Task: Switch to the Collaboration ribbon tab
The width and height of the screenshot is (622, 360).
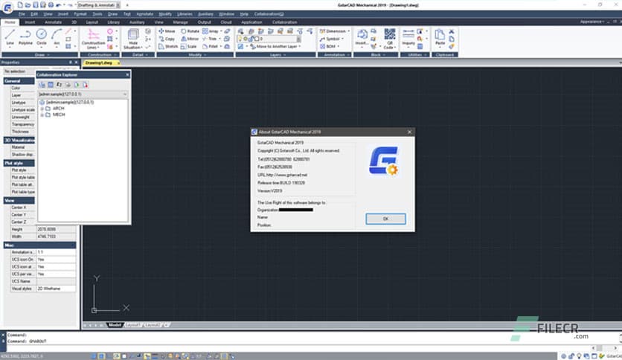Action: tap(284, 22)
